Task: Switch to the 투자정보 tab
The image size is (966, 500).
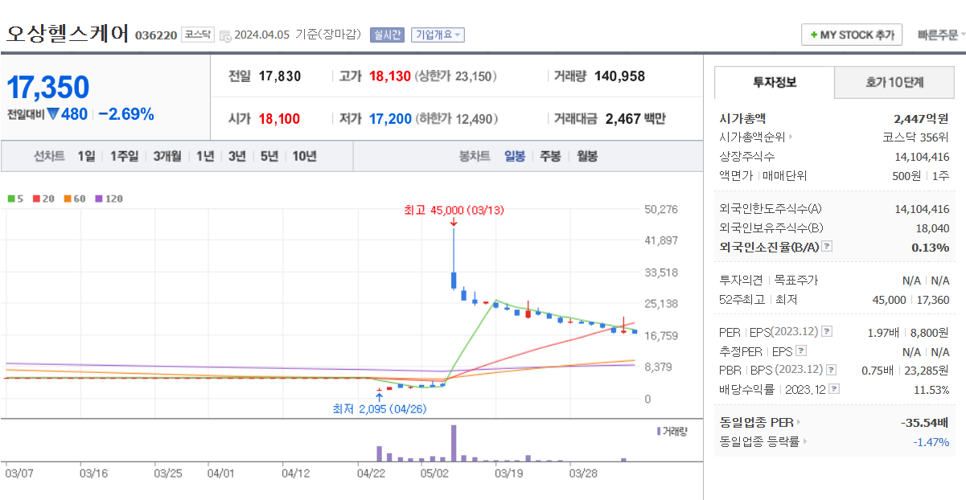Action: tap(775, 83)
